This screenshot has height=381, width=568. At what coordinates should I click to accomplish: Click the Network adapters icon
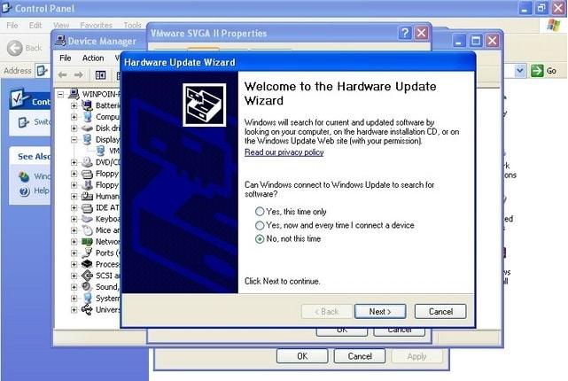(x=87, y=242)
